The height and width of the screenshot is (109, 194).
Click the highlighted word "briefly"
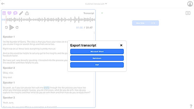coord(47,88)
